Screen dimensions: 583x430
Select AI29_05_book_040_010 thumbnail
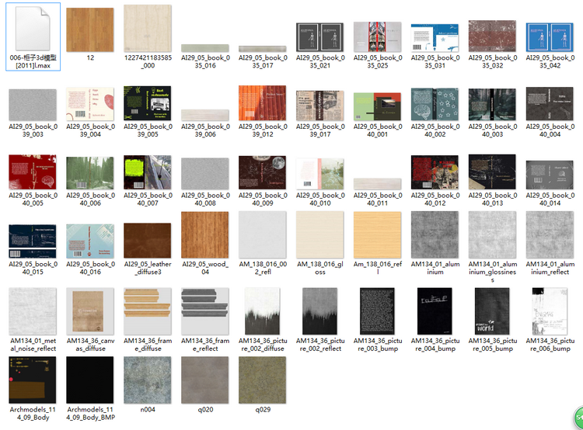[x=319, y=174]
